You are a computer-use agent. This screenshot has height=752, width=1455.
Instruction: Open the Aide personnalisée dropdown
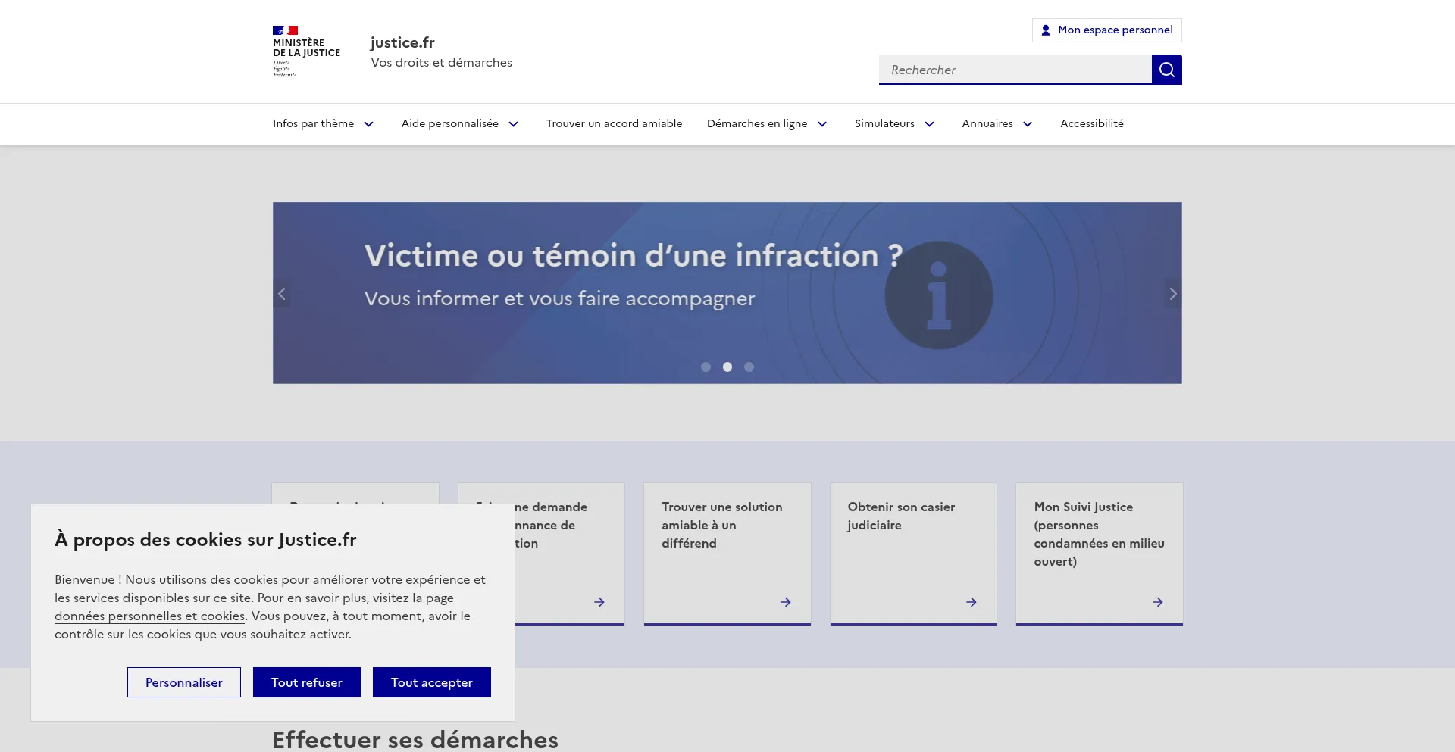[460, 124]
